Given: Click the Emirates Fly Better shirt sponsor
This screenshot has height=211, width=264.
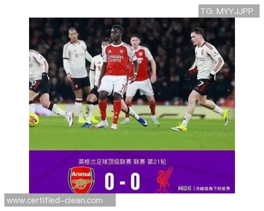Looking at the screenshot, I should [115, 58].
